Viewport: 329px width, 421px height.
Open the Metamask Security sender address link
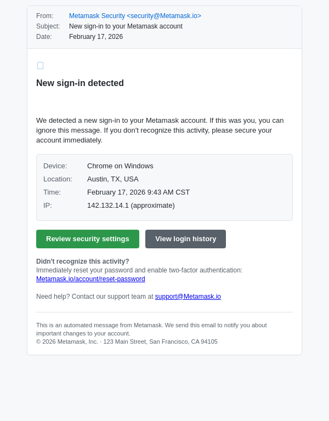pyautogui.click(x=135, y=16)
